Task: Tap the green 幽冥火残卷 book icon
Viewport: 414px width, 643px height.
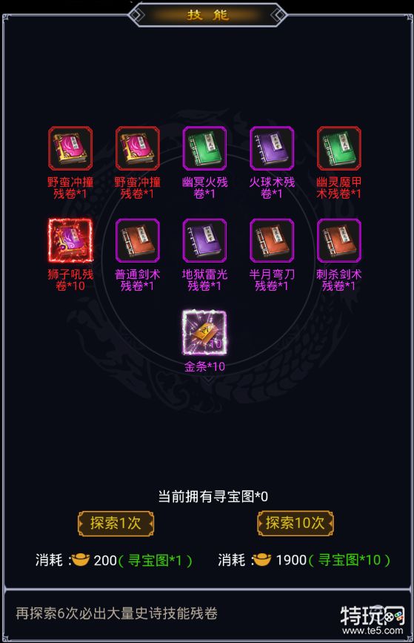Action: [204, 148]
